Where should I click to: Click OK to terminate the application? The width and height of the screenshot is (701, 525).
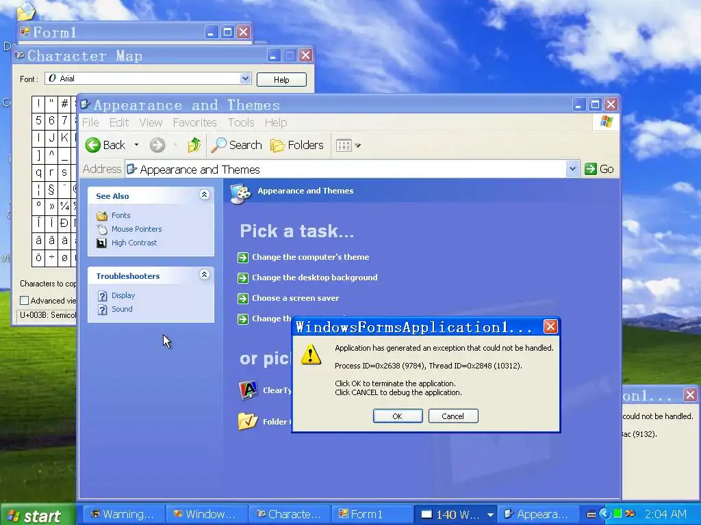click(x=398, y=416)
